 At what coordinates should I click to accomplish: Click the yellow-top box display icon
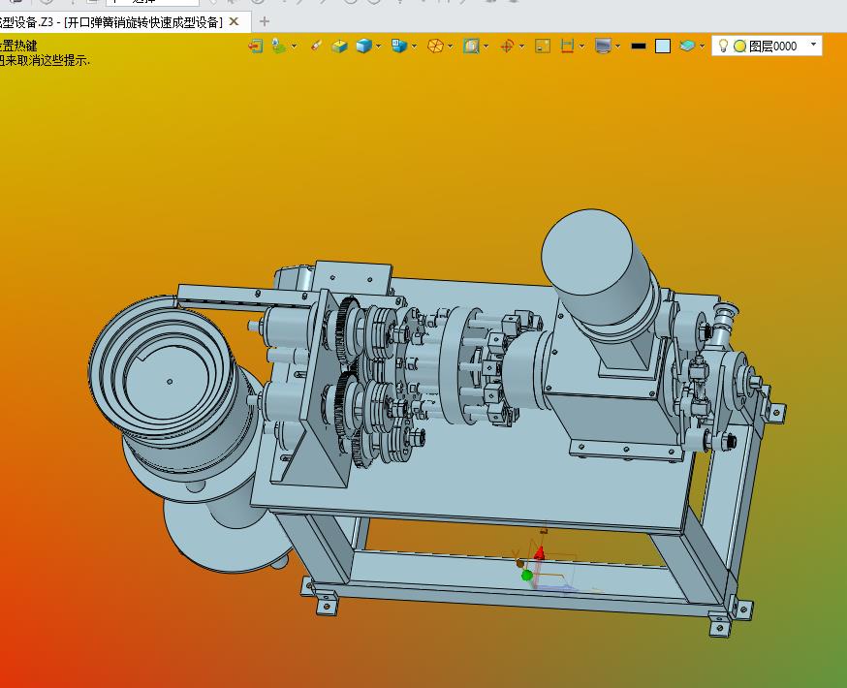tap(339, 46)
